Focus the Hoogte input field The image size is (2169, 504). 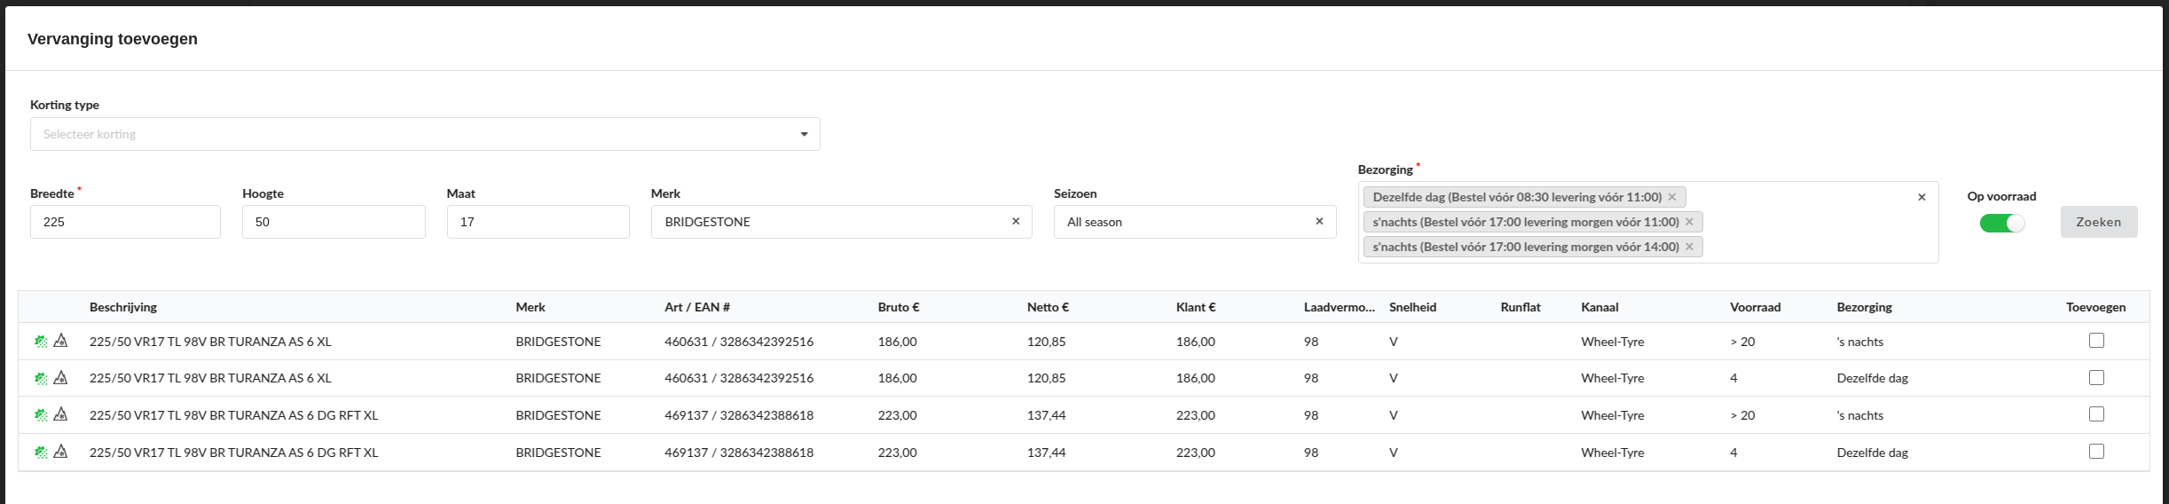pyautogui.click(x=334, y=222)
